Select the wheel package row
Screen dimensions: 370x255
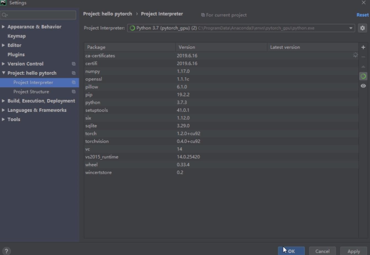tap(221, 165)
